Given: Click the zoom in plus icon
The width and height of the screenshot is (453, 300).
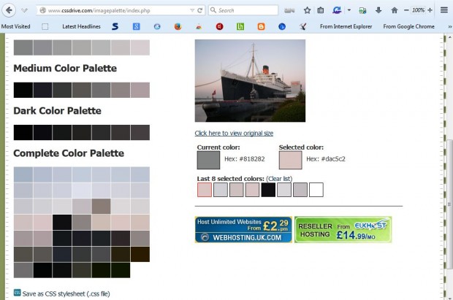Looking at the screenshot, I should [430, 10].
